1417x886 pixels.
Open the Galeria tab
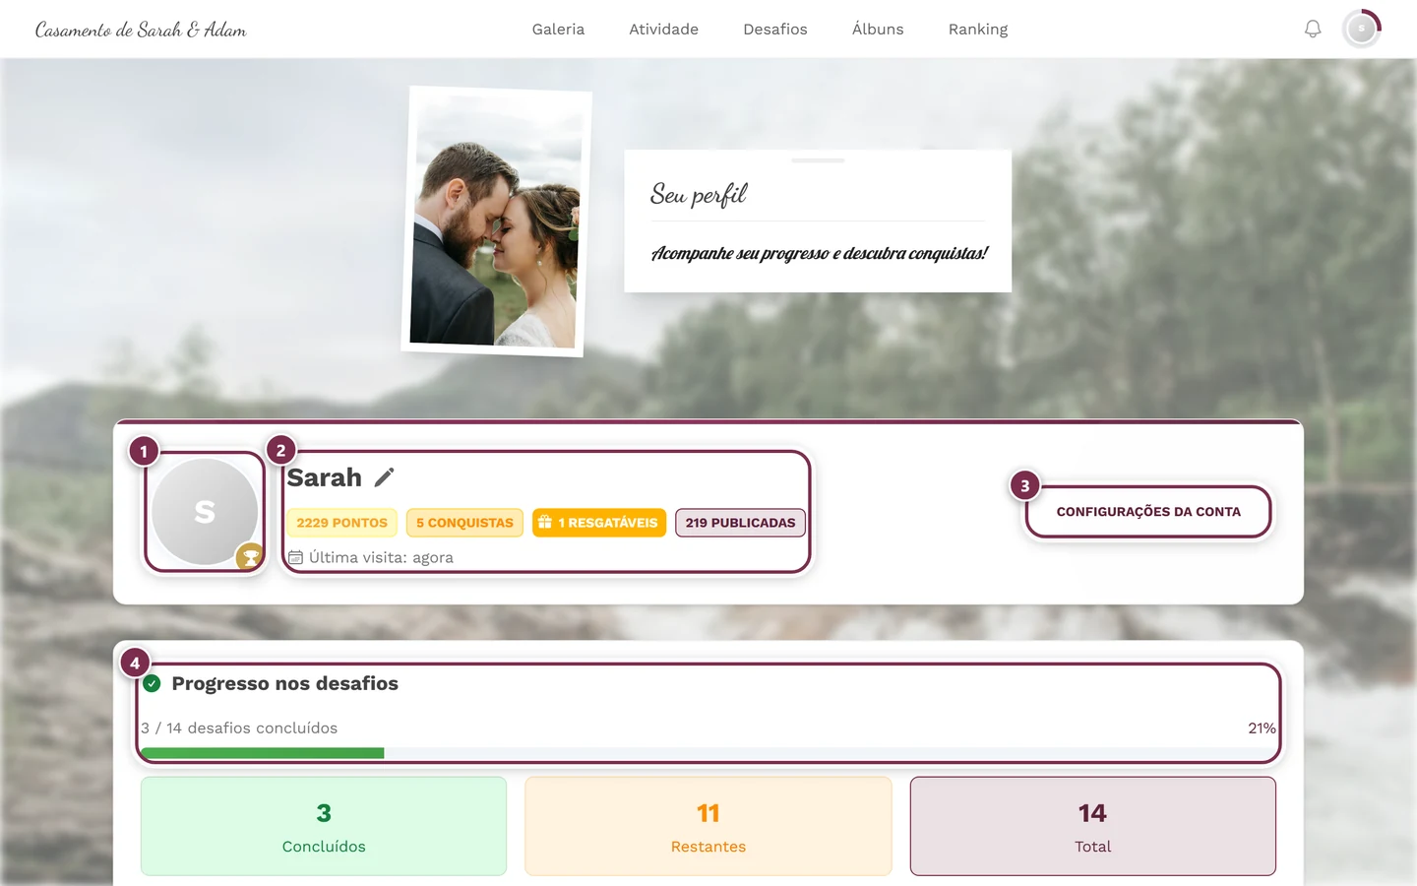[558, 30]
